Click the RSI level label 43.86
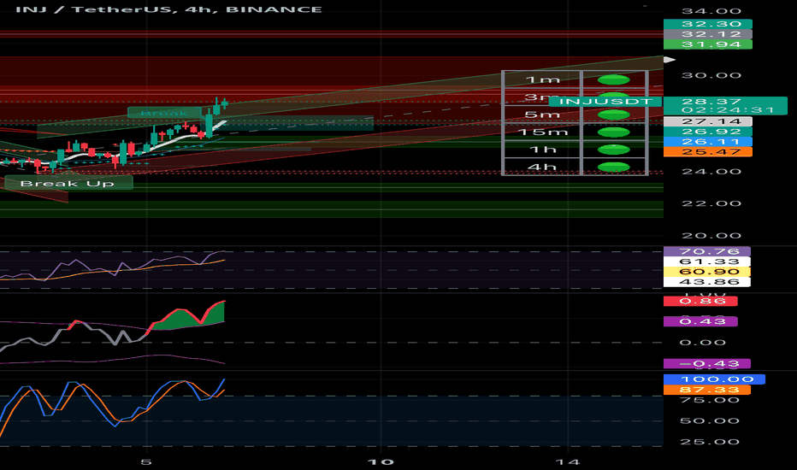 coord(707,282)
